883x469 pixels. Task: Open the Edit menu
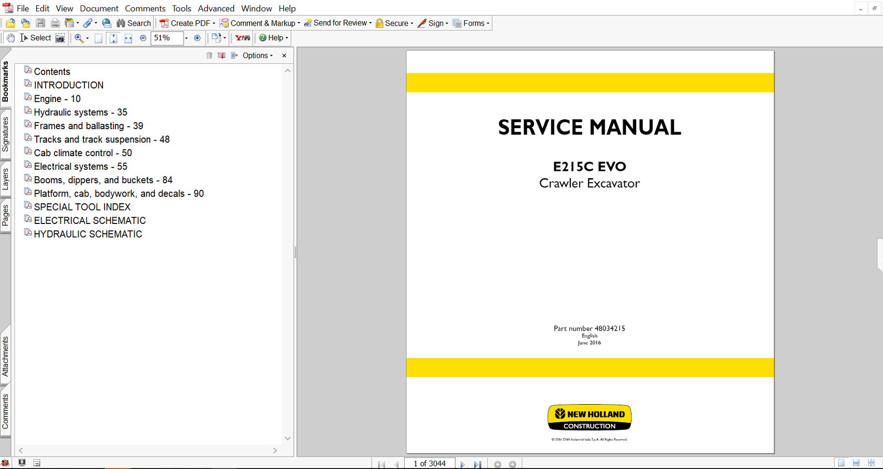(42, 8)
